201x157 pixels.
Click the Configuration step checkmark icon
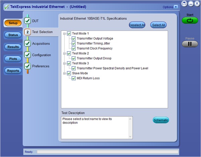pyautogui.click(x=27, y=55)
